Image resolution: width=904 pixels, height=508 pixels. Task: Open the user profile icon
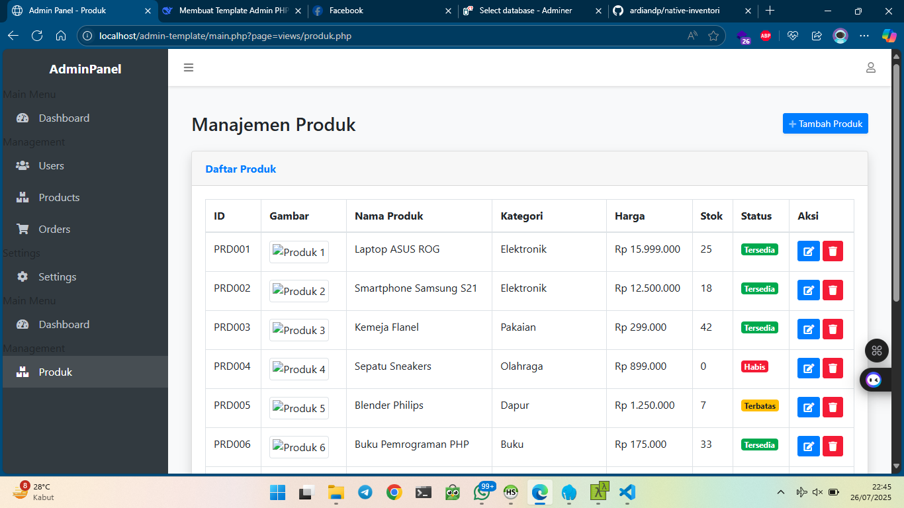click(871, 67)
